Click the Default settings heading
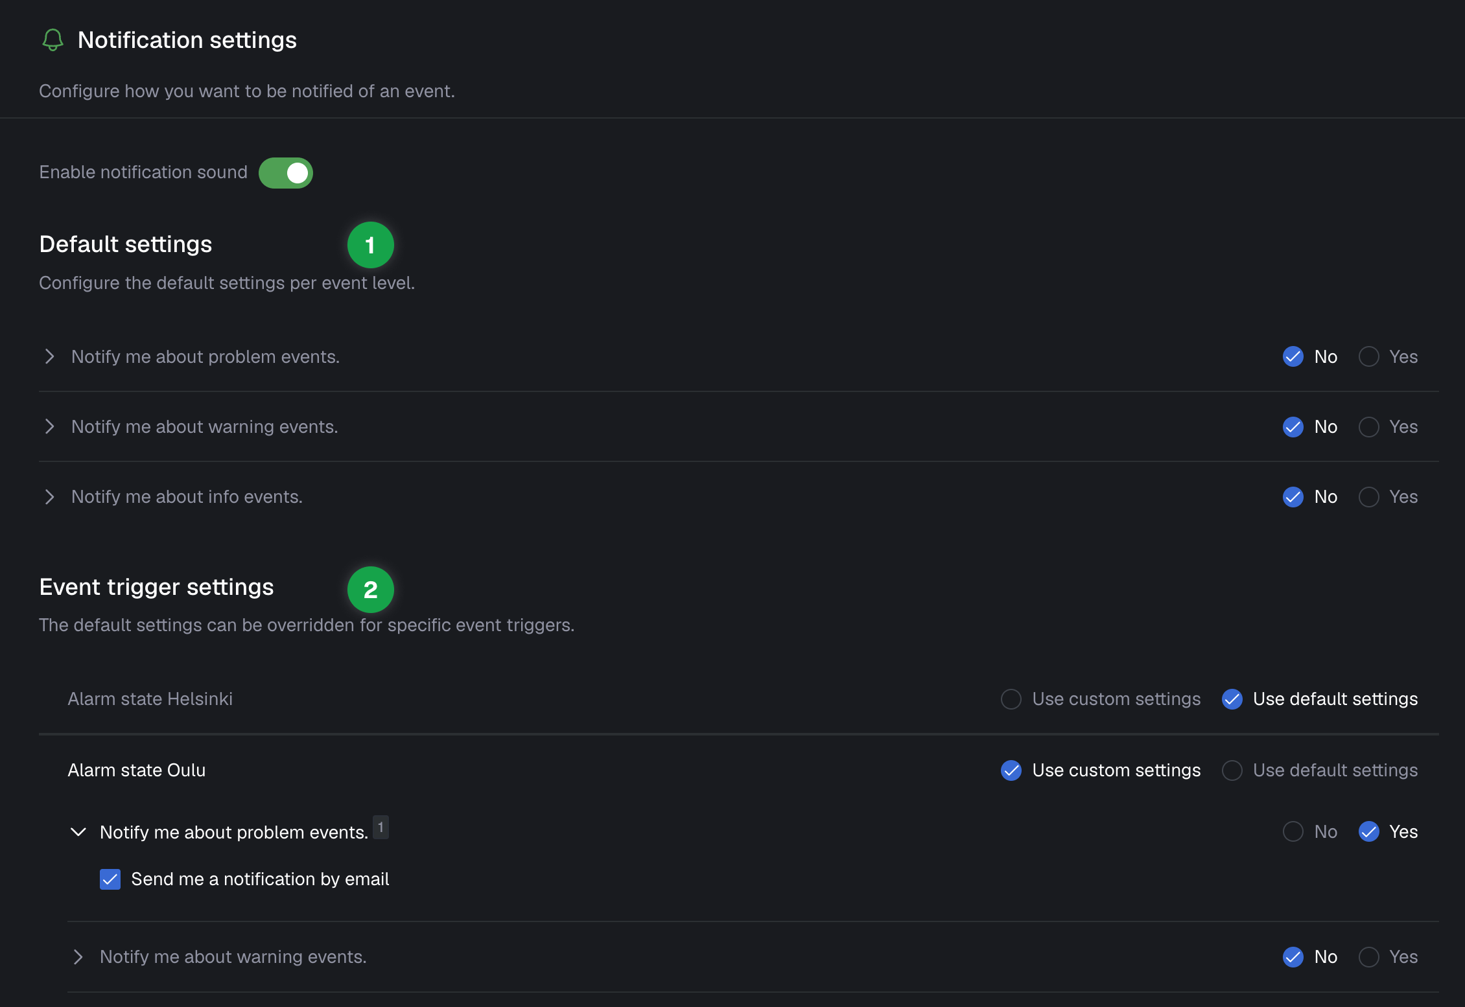The height and width of the screenshot is (1007, 1465). 125,244
